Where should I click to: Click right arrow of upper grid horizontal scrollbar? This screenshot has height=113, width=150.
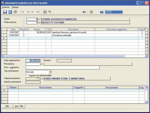pos(146,56)
